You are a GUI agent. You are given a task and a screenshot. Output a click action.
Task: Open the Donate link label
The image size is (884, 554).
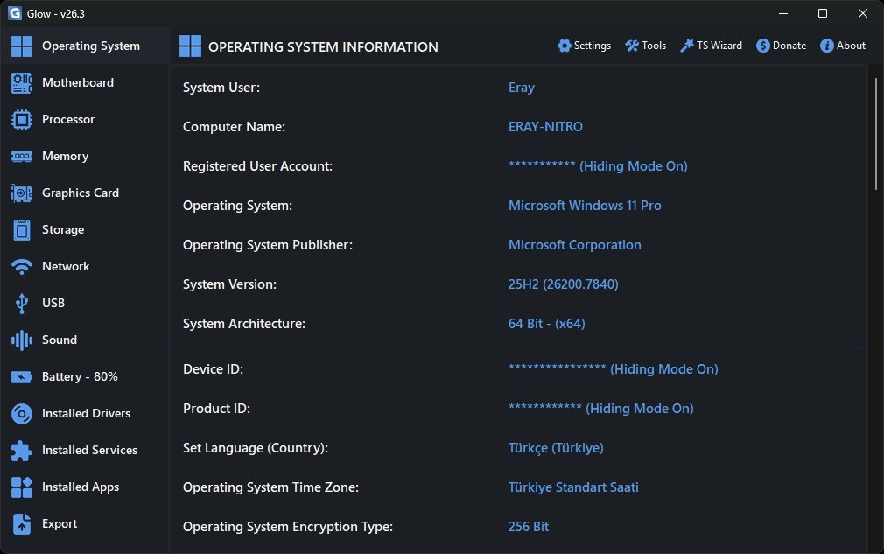point(789,46)
